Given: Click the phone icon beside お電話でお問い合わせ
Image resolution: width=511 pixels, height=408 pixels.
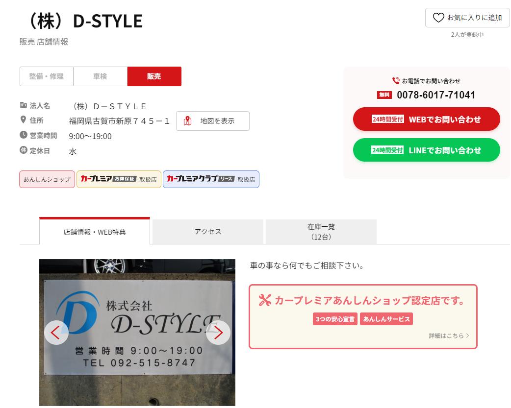Looking at the screenshot, I should click(x=396, y=80).
